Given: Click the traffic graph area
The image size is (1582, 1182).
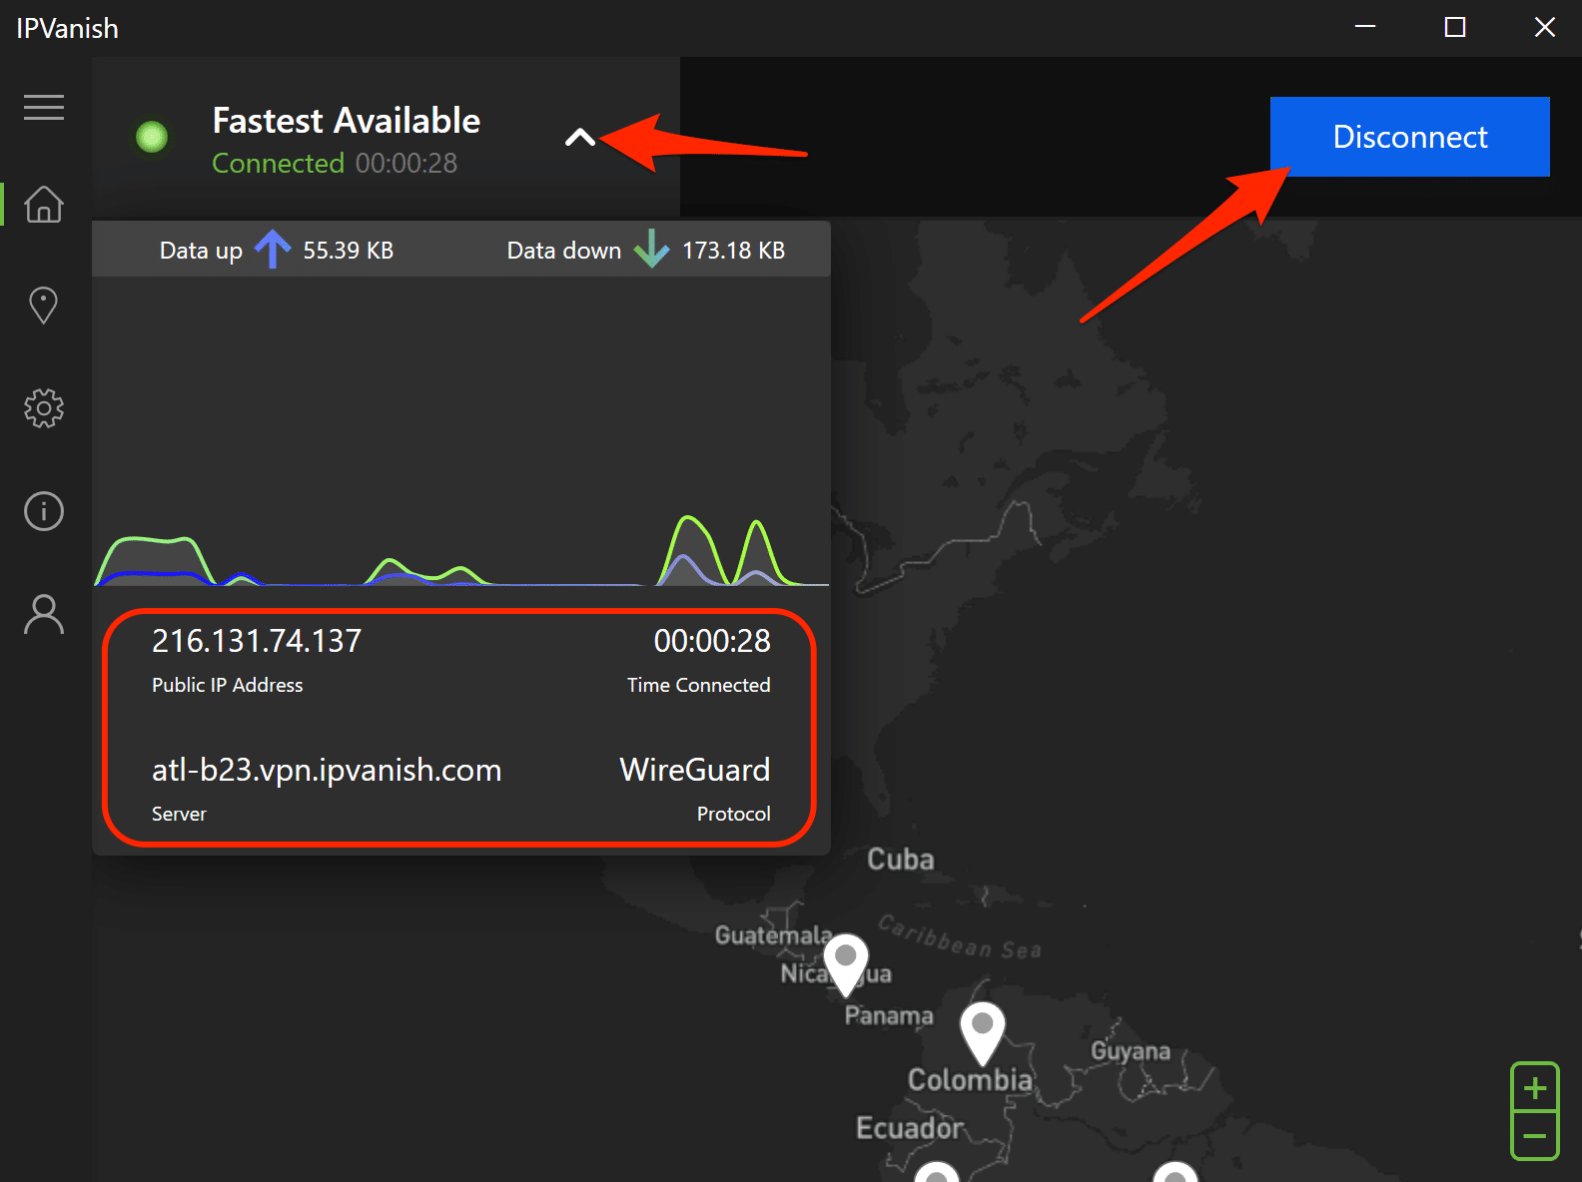Looking at the screenshot, I should (x=461, y=431).
